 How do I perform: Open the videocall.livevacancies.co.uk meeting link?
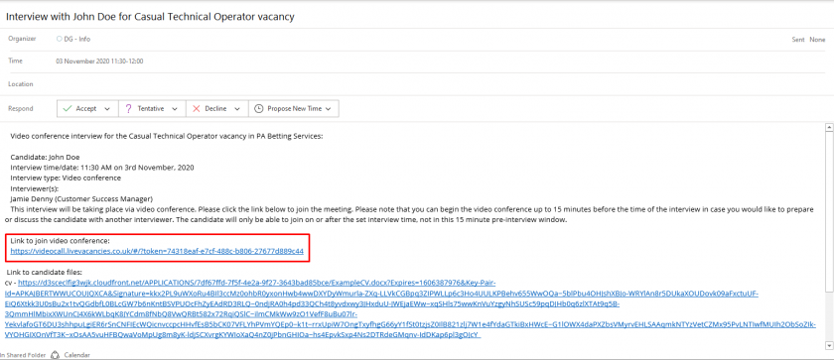tap(157, 251)
